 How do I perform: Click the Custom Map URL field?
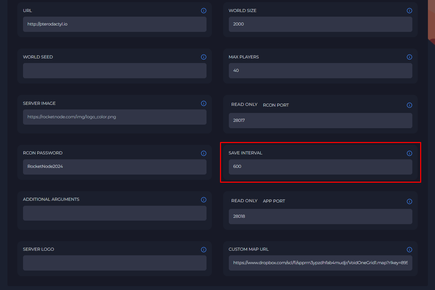320,263
